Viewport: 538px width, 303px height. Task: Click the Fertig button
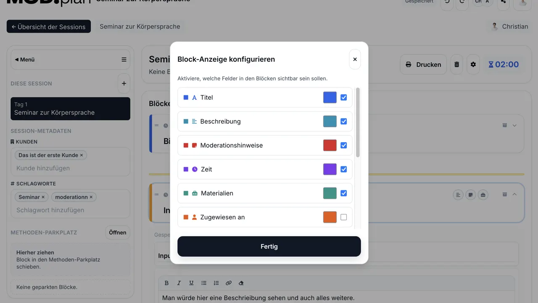tap(269, 246)
